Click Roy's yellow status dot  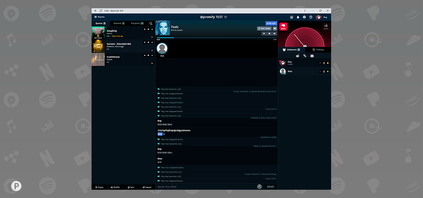point(328,63)
